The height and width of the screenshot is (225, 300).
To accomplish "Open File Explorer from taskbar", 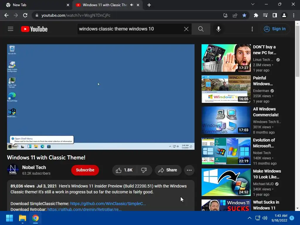I will pos(22,218).
